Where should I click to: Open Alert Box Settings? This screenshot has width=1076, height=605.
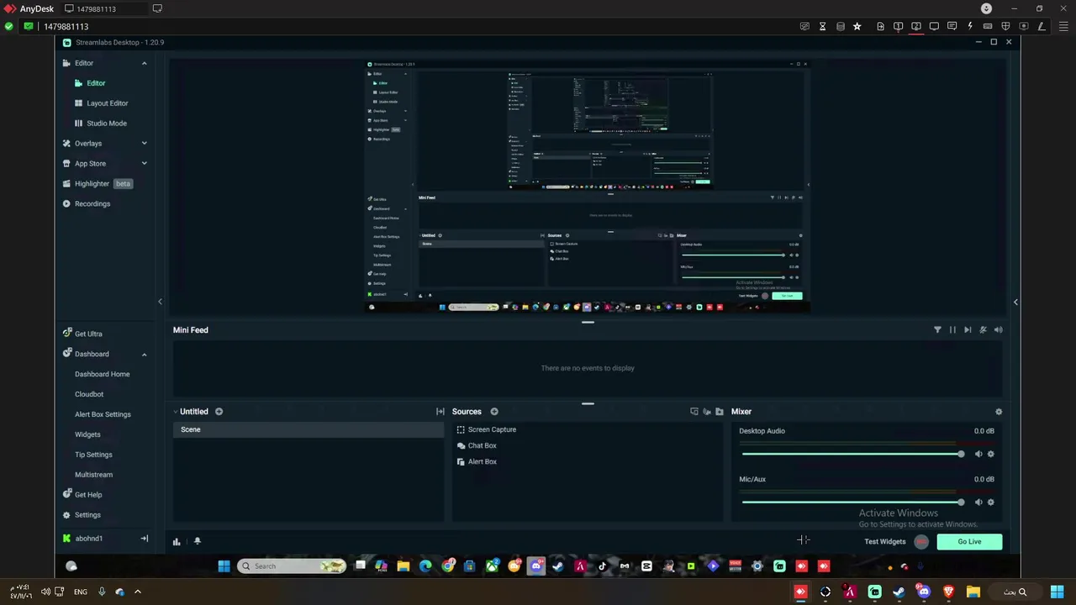pos(103,414)
